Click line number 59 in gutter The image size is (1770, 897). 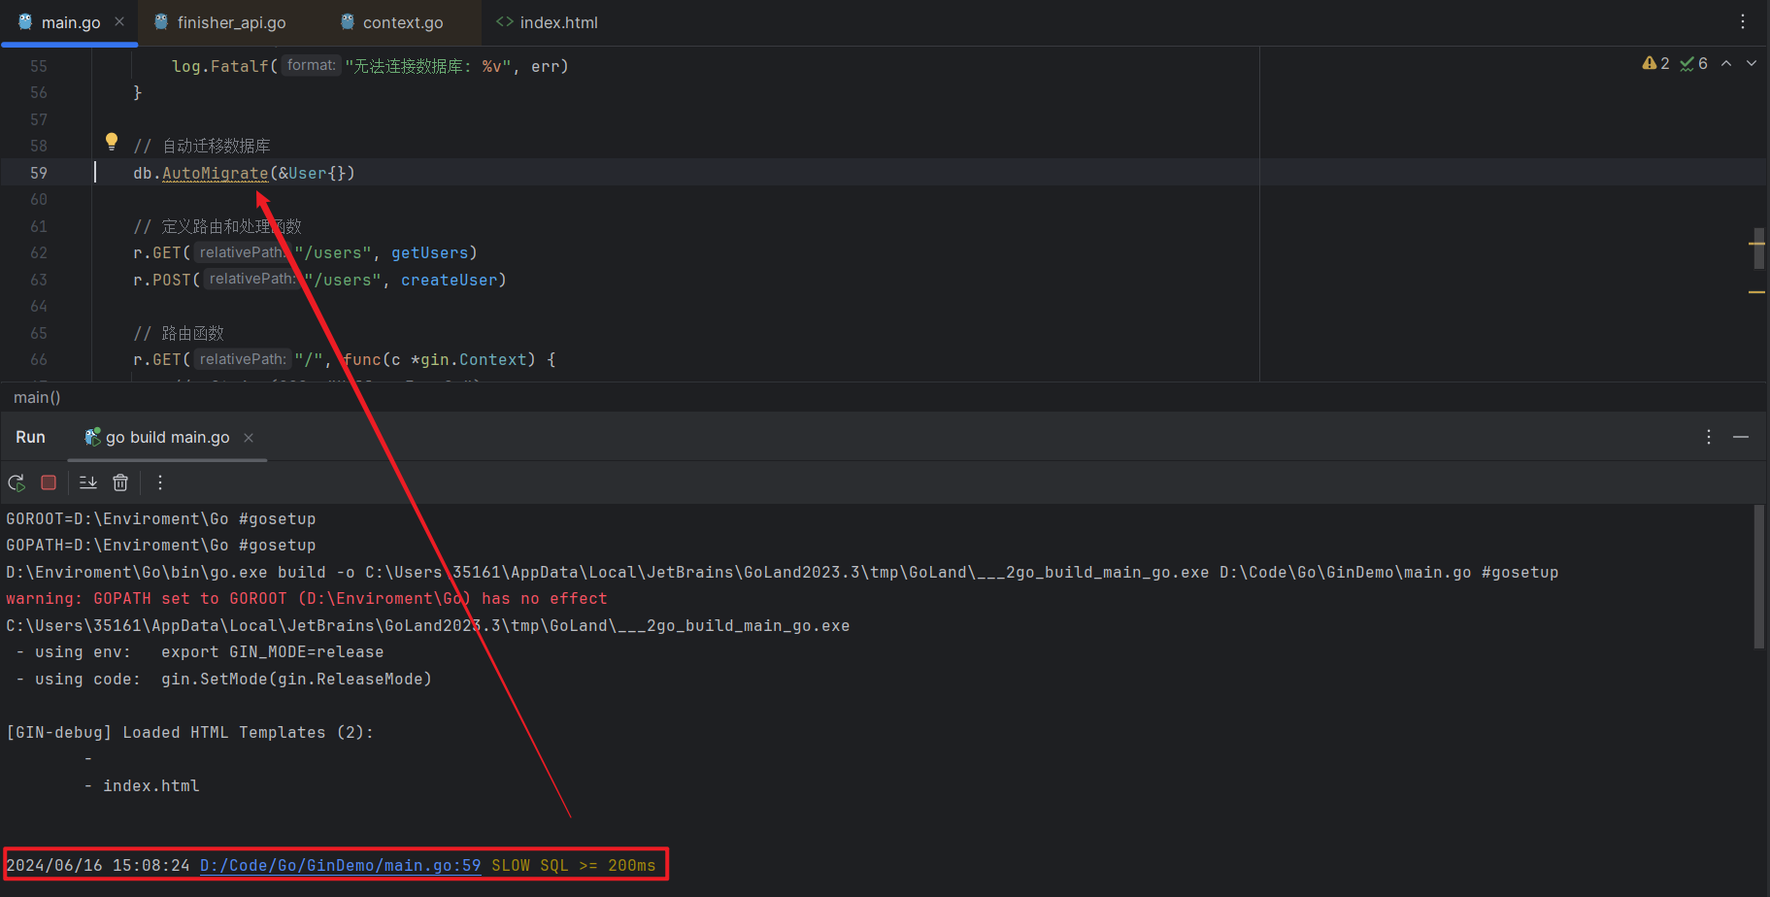pyautogui.click(x=39, y=173)
